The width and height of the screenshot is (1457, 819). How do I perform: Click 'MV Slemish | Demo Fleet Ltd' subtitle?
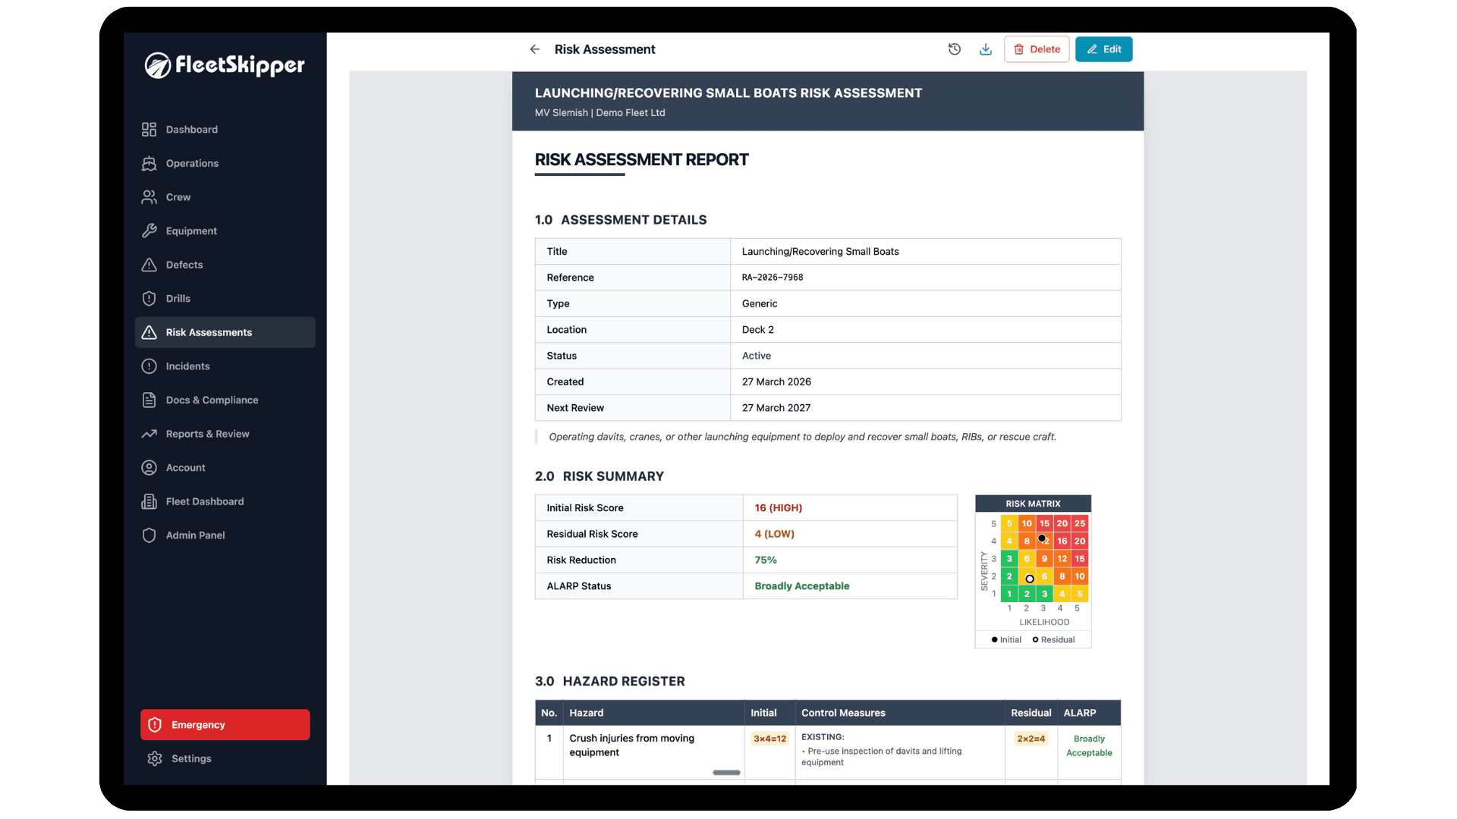coord(599,113)
